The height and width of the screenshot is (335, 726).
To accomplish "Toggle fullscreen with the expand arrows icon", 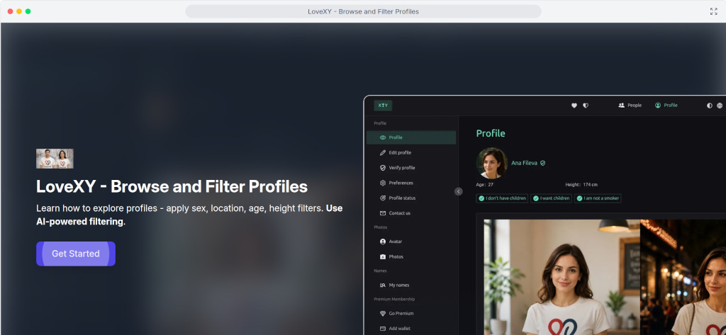I will 713,11.
